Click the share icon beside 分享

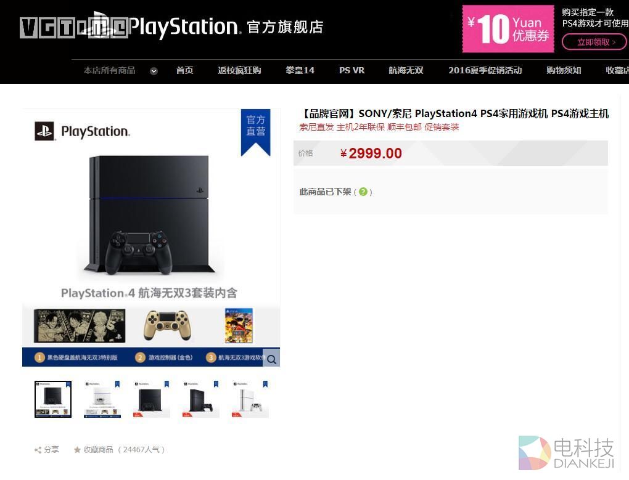click(38, 450)
